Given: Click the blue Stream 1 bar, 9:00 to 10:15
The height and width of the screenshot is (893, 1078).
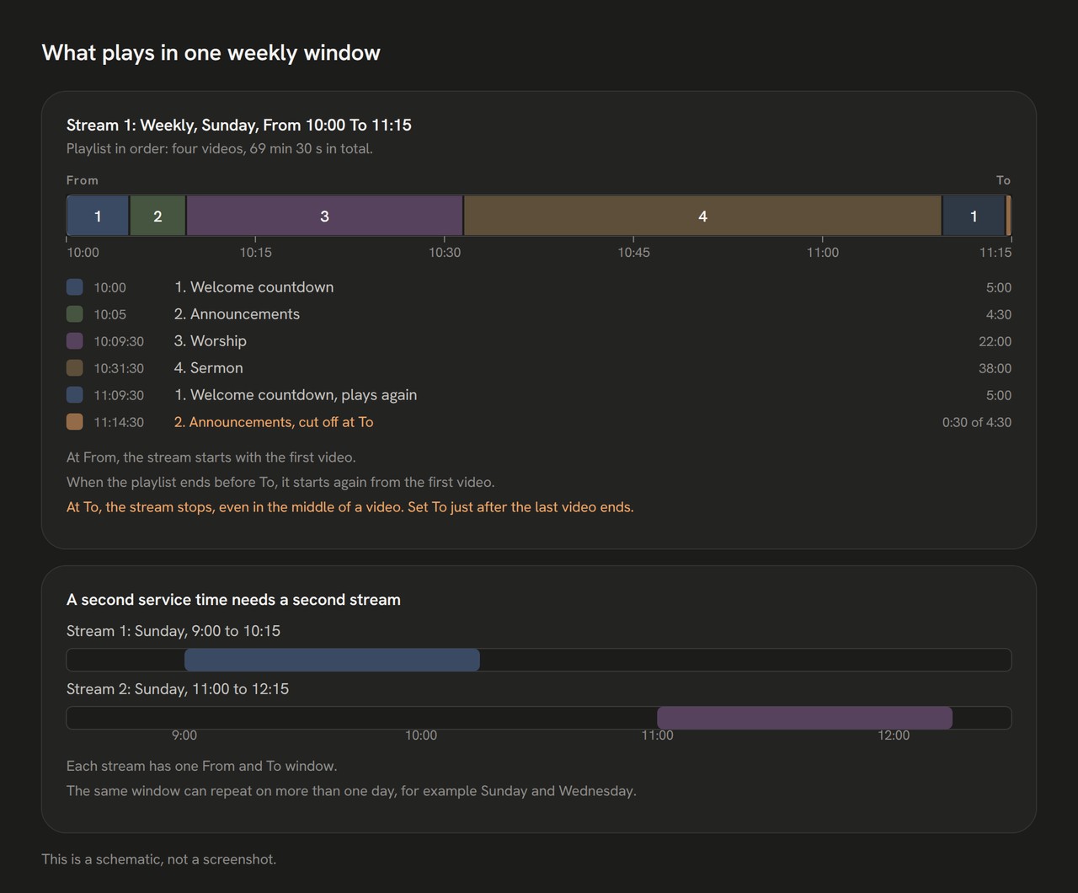Looking at the screenshot, I should coord(332,660).
